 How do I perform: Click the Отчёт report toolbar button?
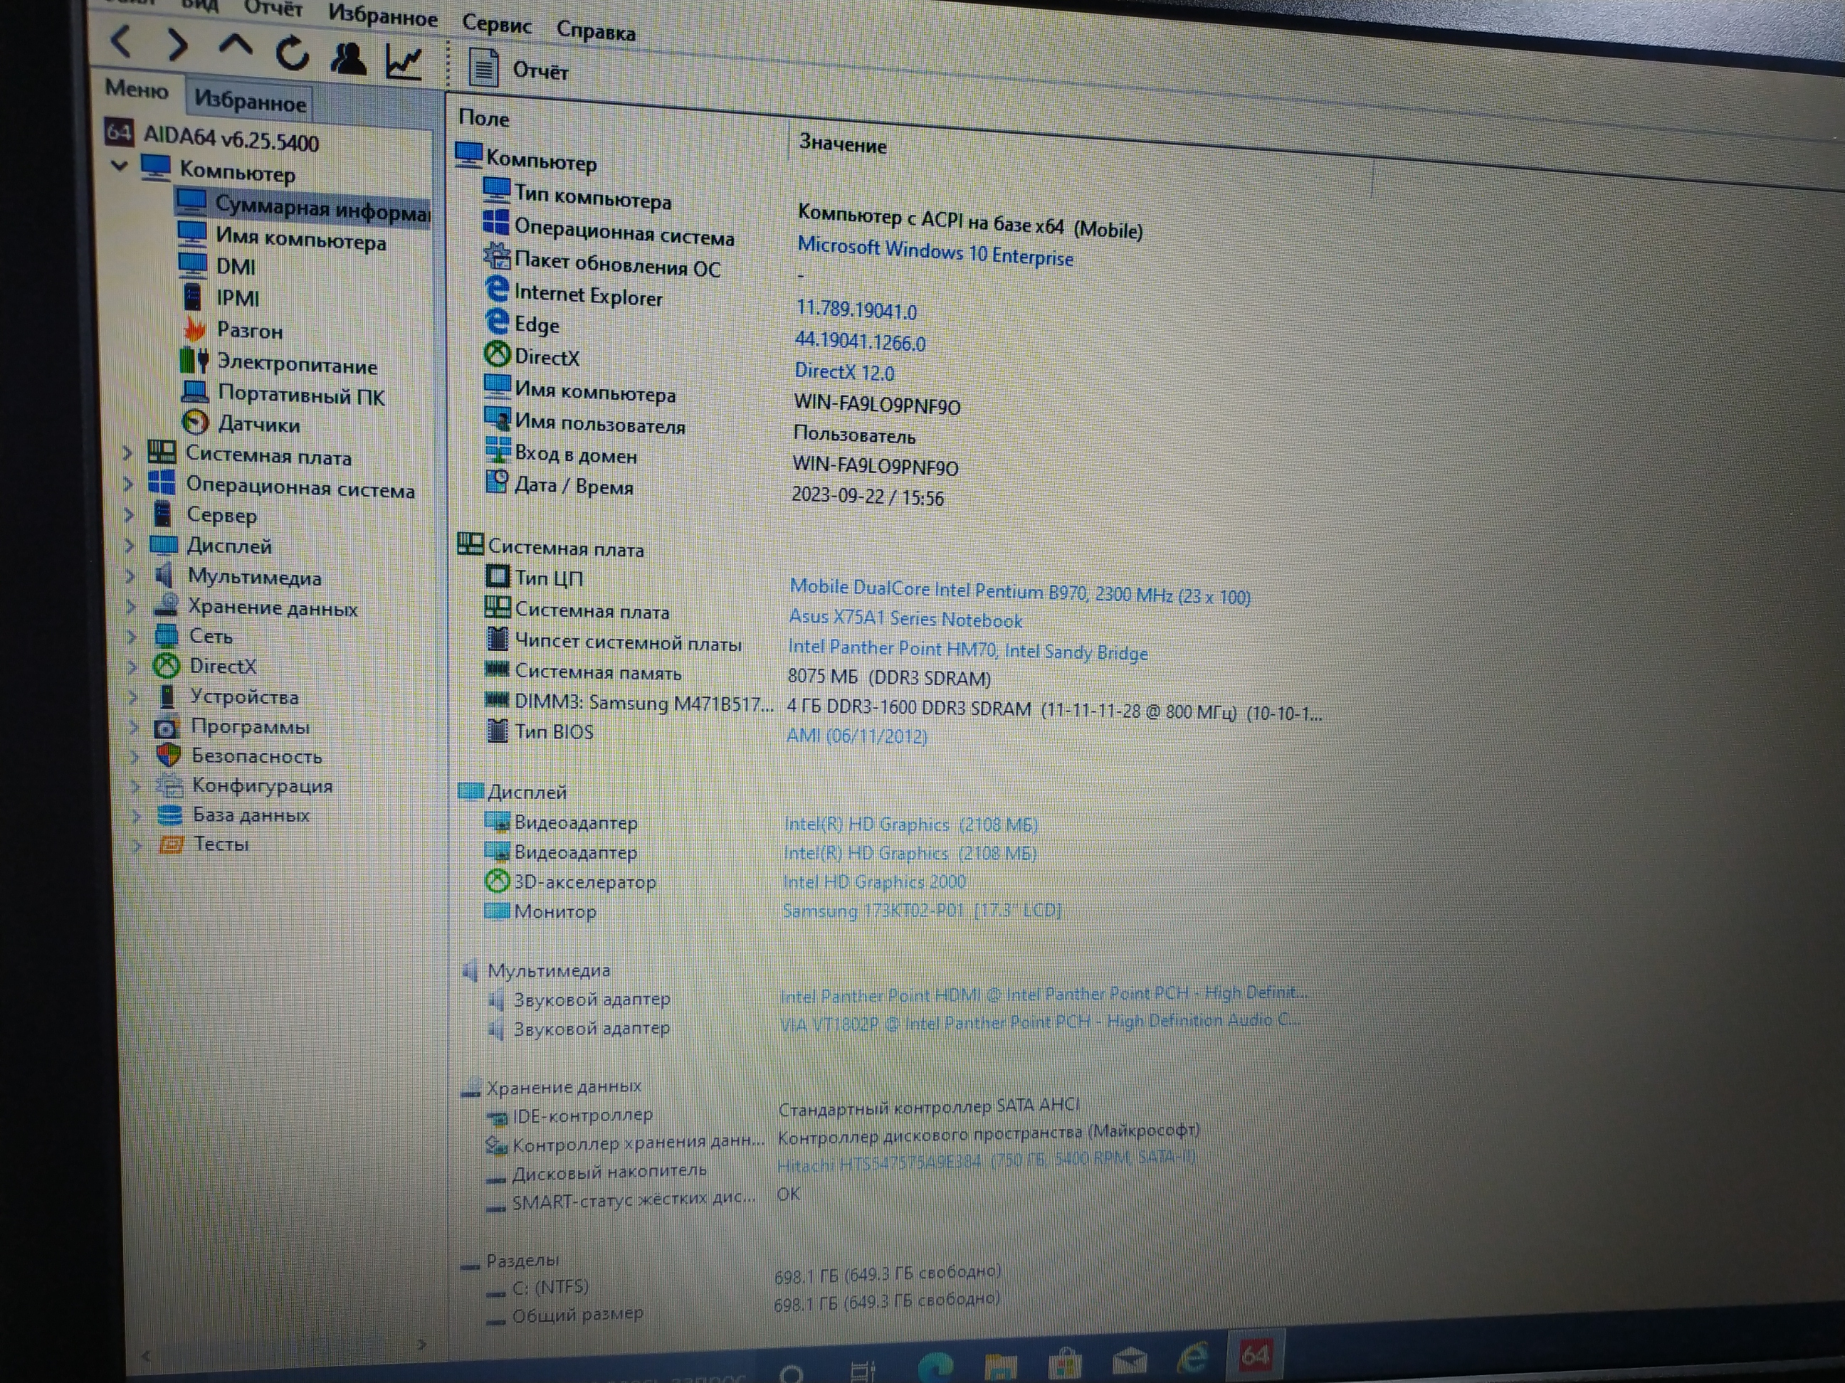(518, 69)
